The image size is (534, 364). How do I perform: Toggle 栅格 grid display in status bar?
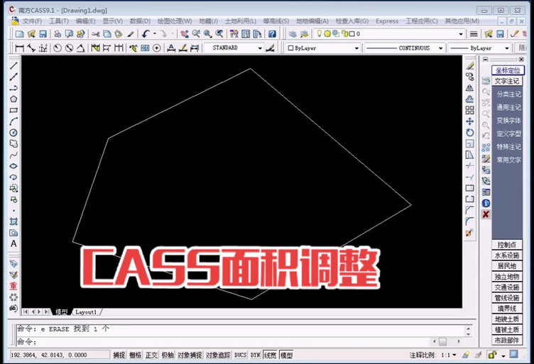click(135, 355)
